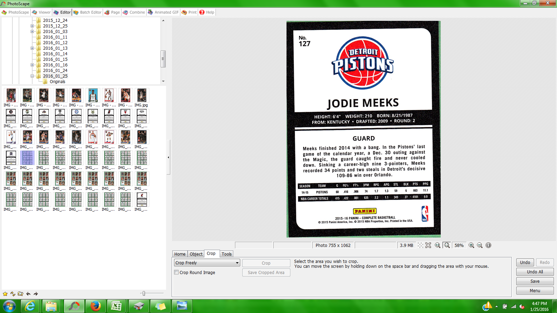Click the forward arrow icon
Viewport: 557px width, 313px height.
[x=36, y=294]
